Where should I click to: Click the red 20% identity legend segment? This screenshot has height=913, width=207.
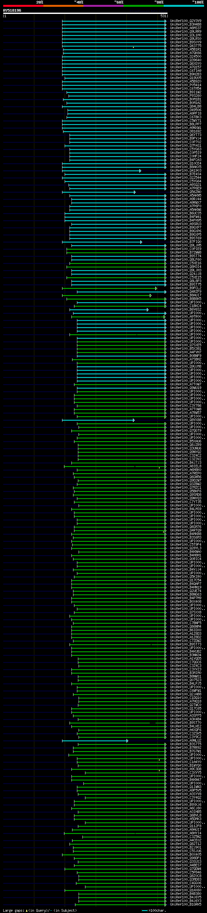(23, 6)
